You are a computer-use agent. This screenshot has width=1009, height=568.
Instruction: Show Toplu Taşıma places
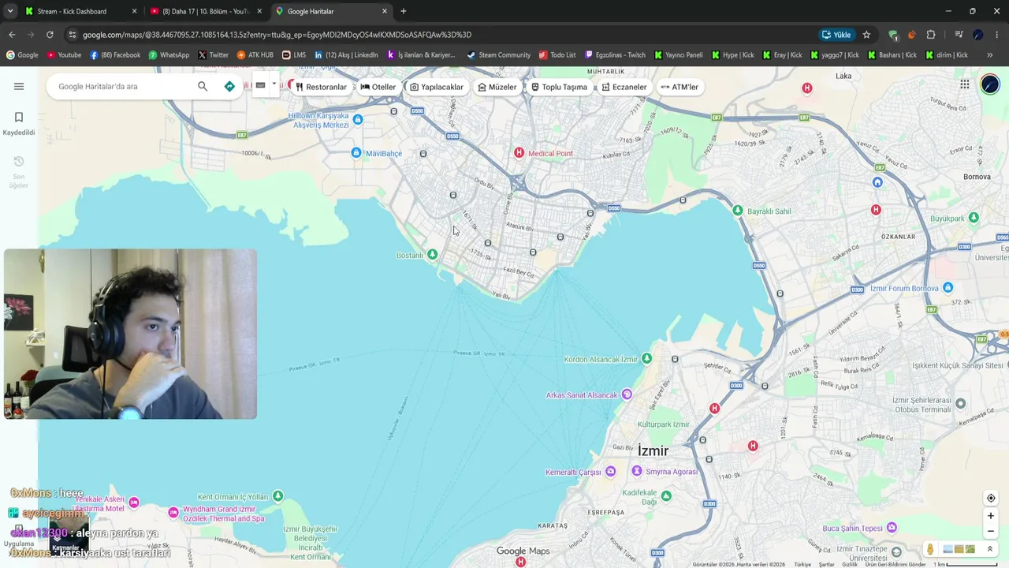(x=560, y=87)
